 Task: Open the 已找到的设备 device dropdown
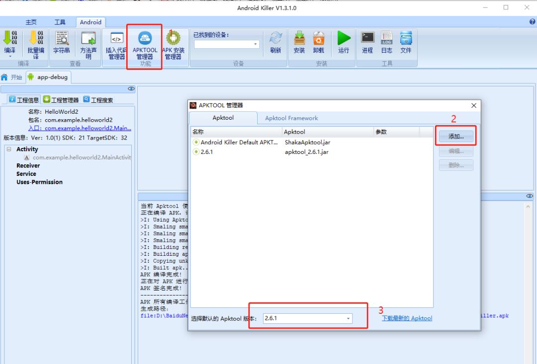pos(255,44)
